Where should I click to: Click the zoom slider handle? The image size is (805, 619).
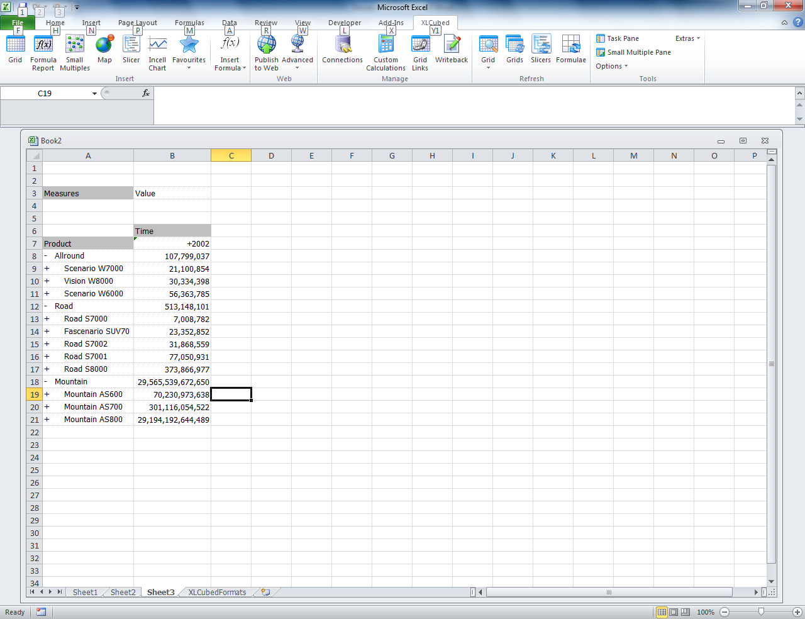(761, 611)
